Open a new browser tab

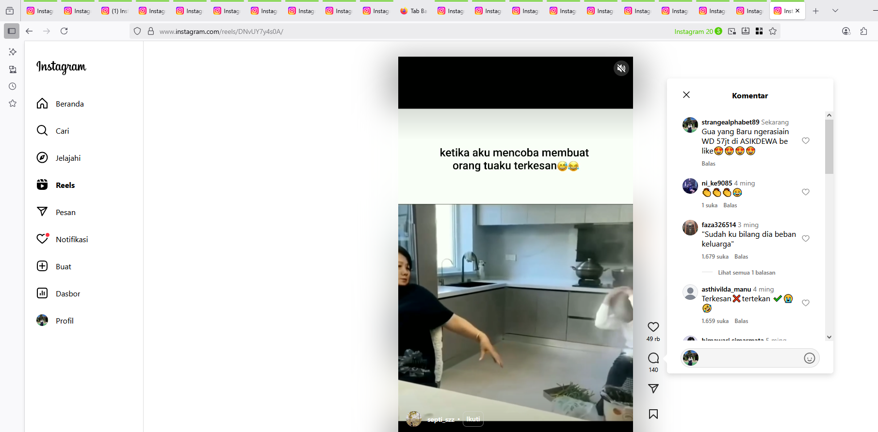point(816,11)
